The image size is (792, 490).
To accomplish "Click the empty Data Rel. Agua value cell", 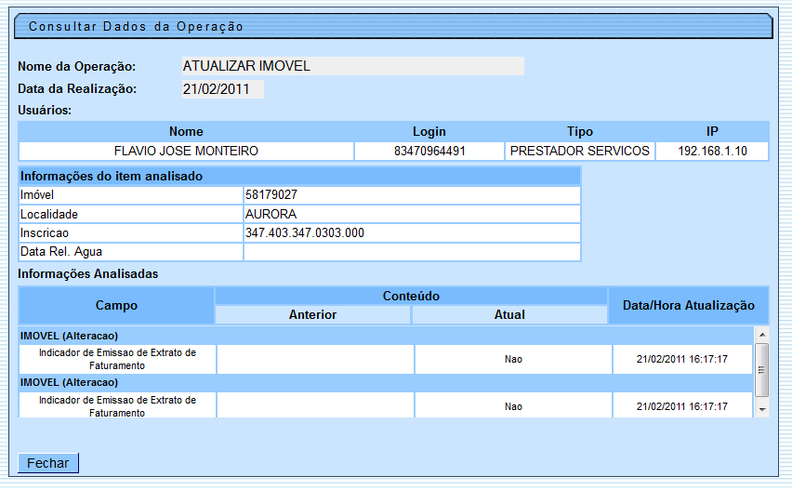I will [411, 252].
